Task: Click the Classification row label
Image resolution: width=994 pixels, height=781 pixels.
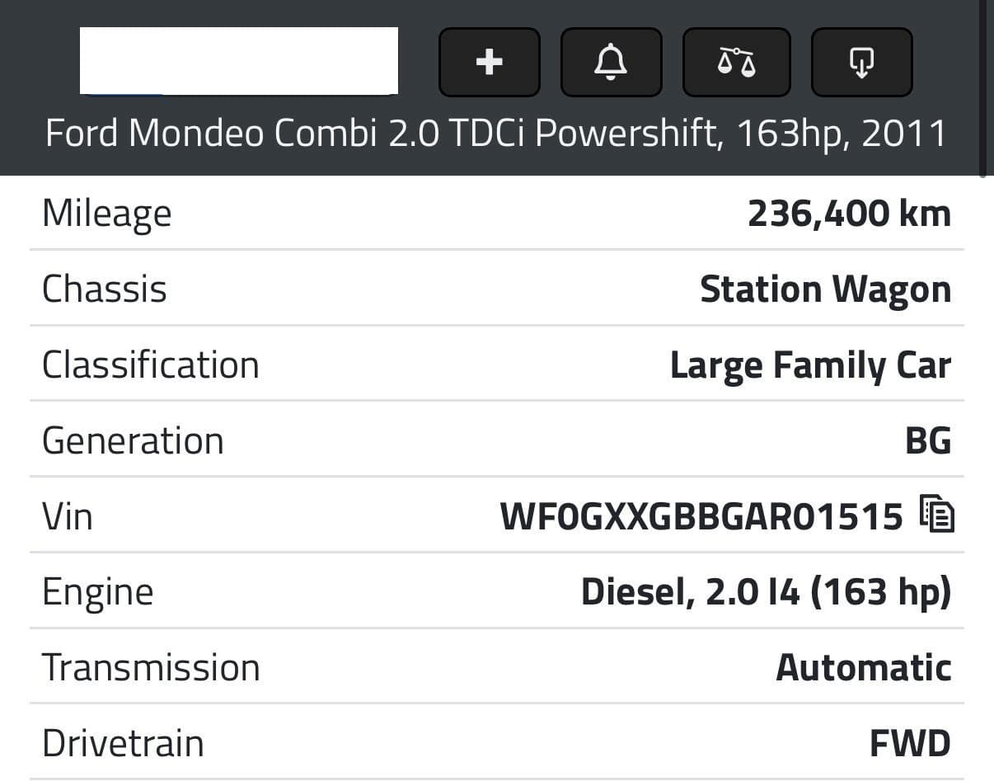Action: pos(151,365)
